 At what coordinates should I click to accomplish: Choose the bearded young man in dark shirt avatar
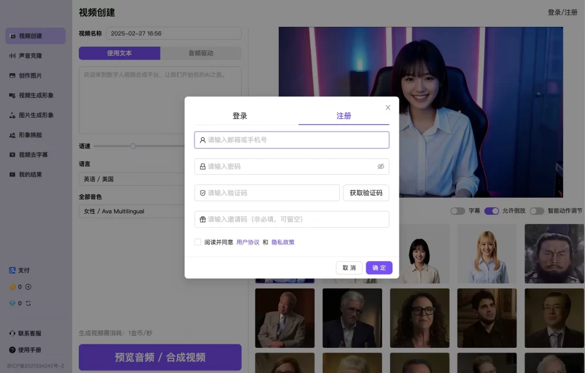pos(487,318)
